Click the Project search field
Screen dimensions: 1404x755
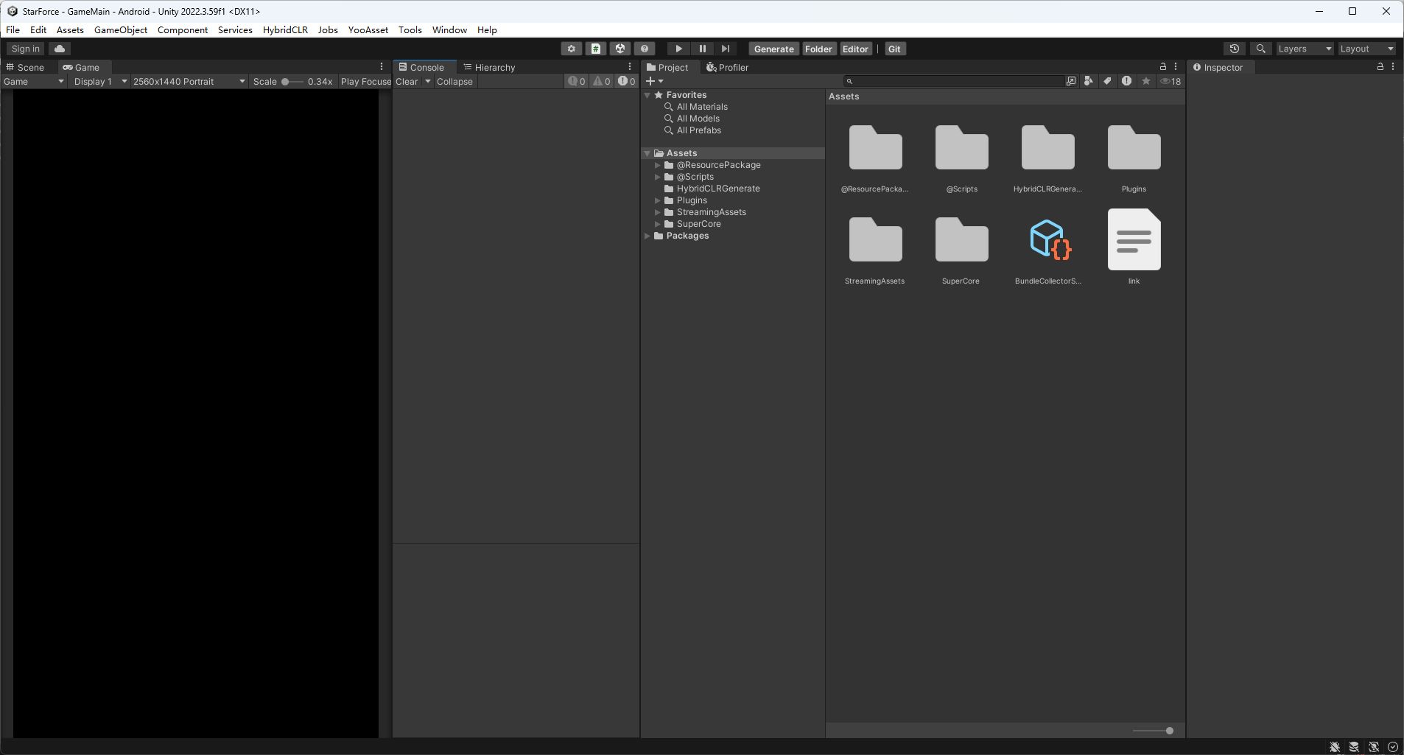click(955, 81)
